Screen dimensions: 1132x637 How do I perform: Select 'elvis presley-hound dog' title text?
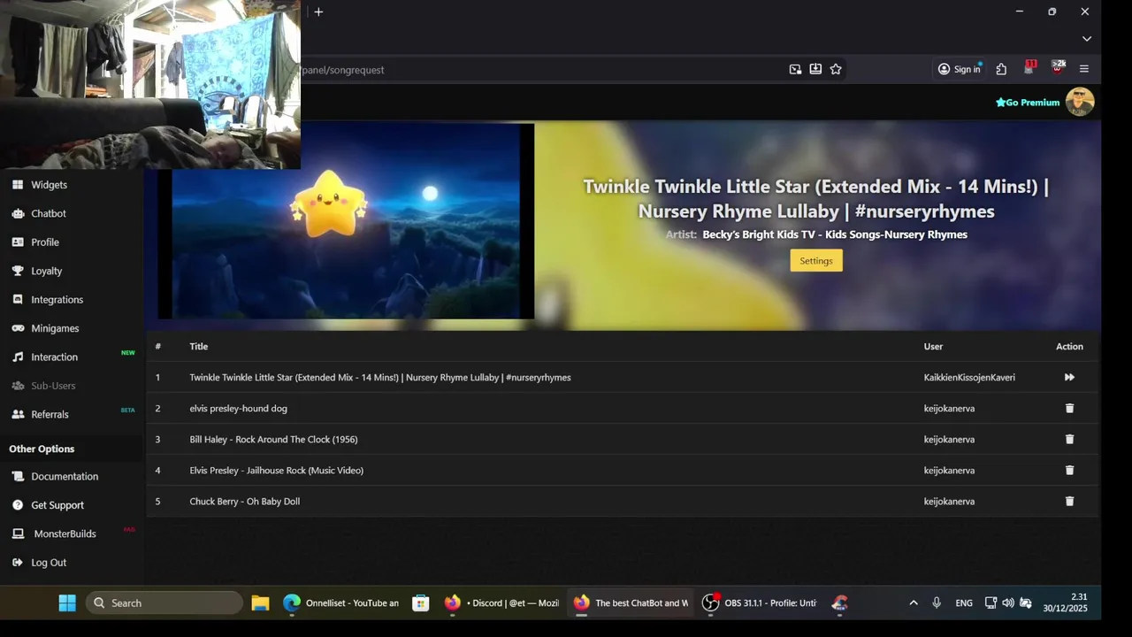(238, 409)
